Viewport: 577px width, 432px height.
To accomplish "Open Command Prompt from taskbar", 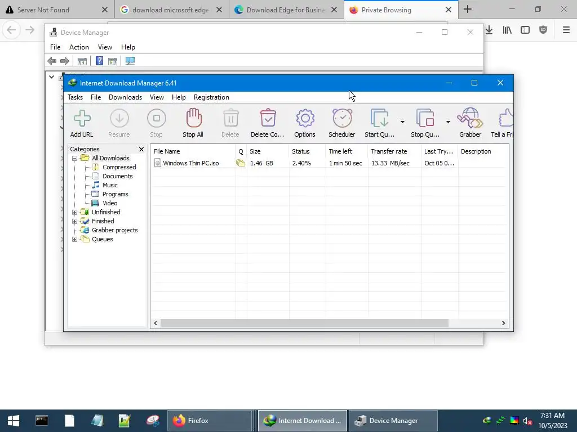I will [42, 421].
